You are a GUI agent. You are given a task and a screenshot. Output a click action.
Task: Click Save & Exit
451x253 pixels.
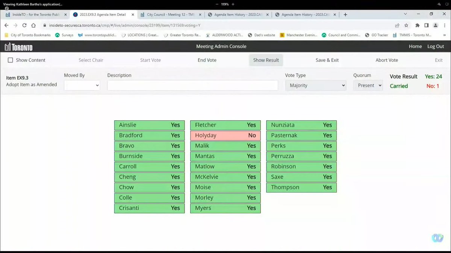[x=327, y=60]
